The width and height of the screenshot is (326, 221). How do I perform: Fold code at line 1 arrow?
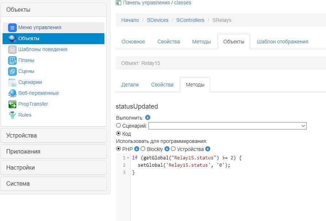point(128,158)
